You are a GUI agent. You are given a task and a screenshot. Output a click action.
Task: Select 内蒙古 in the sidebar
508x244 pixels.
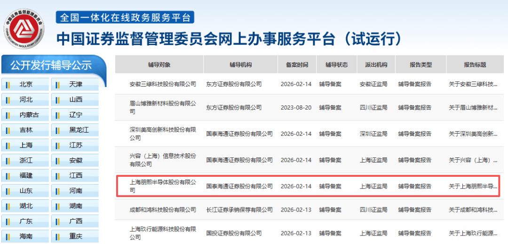(x=29, y=115)
